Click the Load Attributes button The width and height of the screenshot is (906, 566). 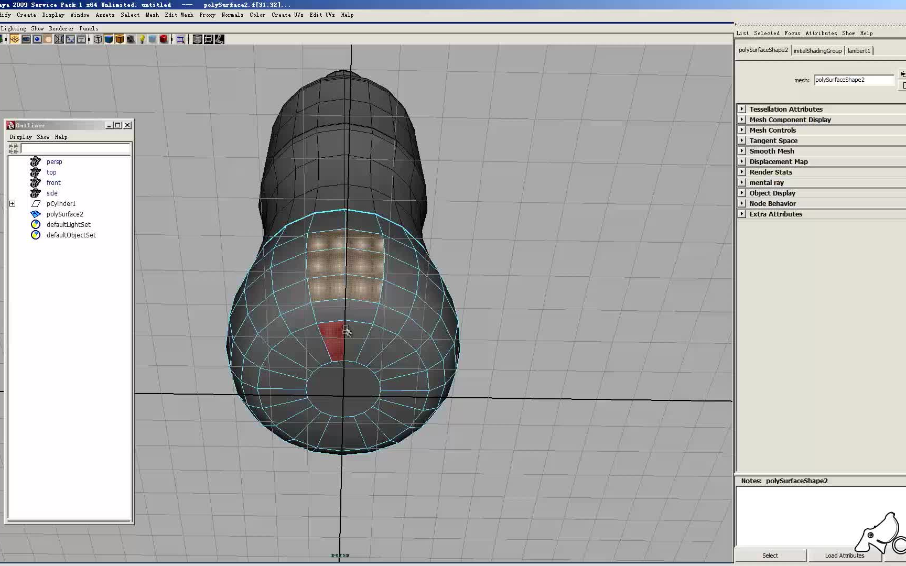coord(844,555)
